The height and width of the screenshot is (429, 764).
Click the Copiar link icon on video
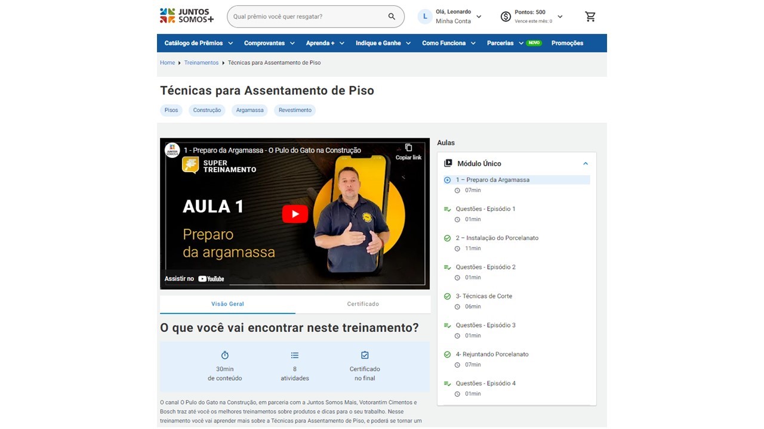[408, 148]
